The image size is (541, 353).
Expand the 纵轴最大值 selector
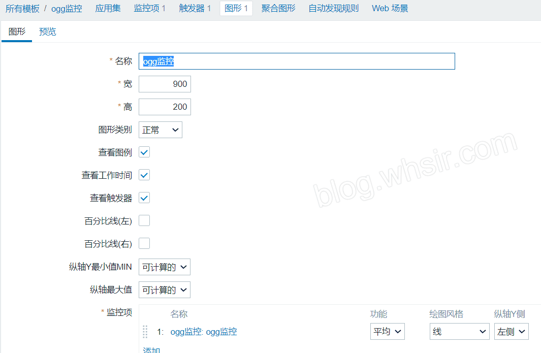[x=164, y=290]
